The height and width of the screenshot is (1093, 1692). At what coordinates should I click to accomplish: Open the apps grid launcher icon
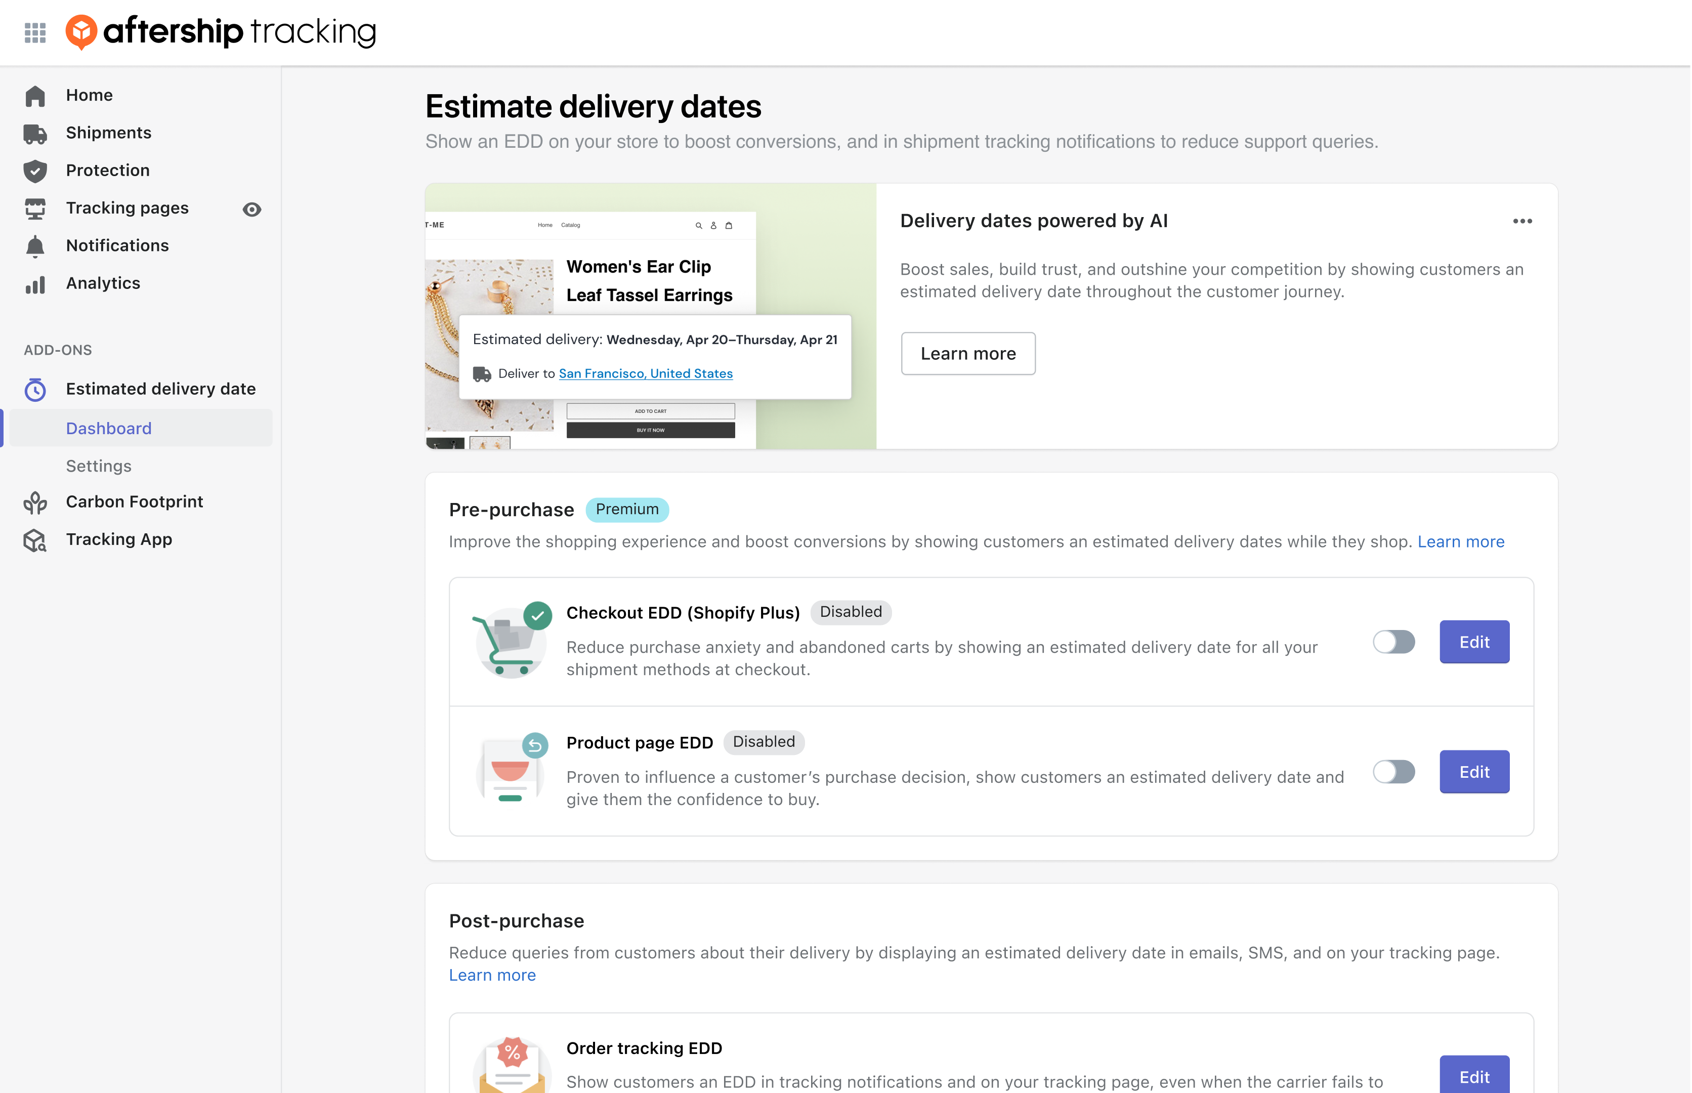[35, 32]
